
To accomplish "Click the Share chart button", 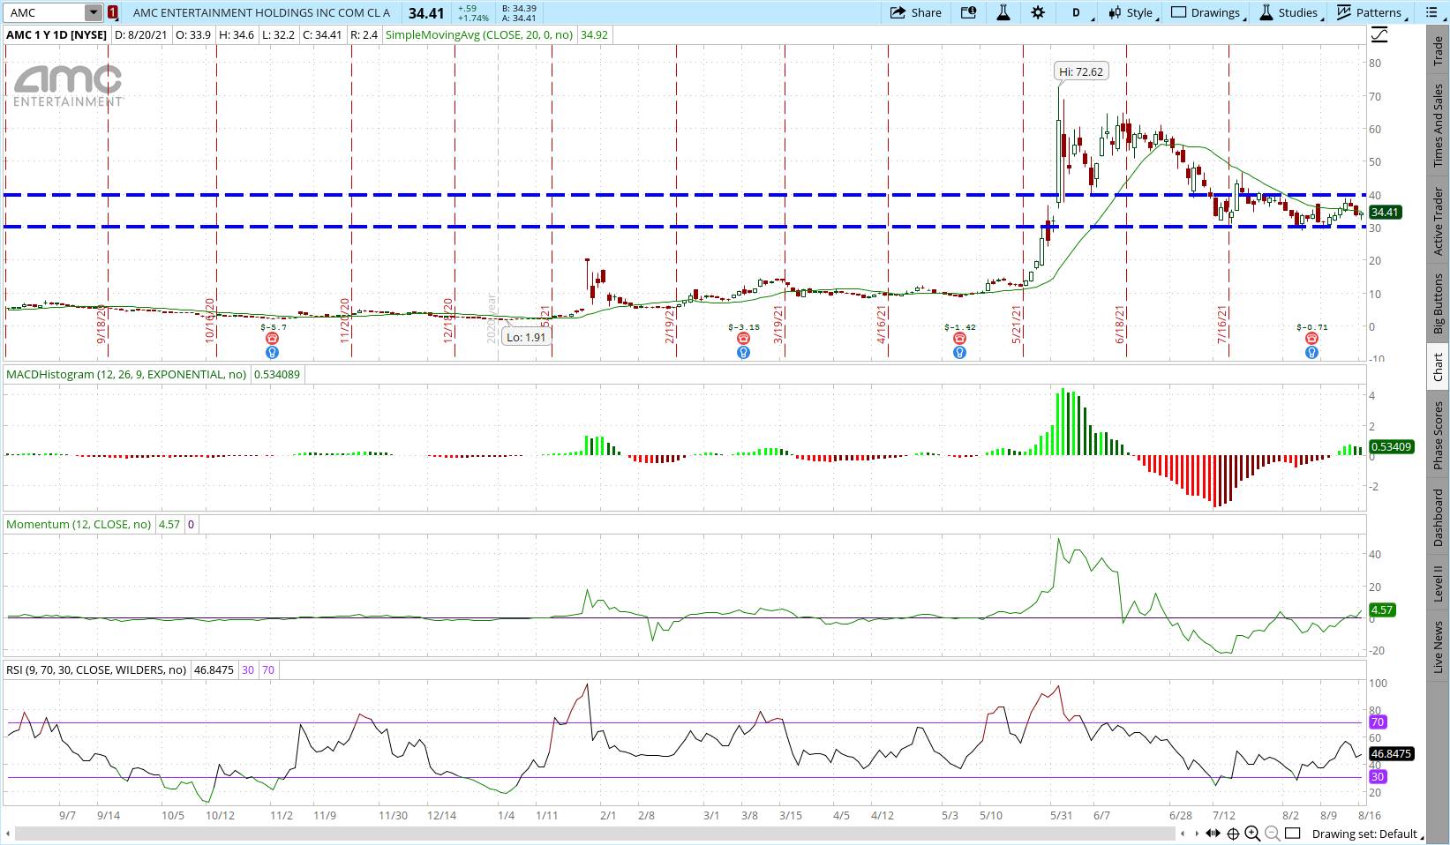I will tap(915, 12).
